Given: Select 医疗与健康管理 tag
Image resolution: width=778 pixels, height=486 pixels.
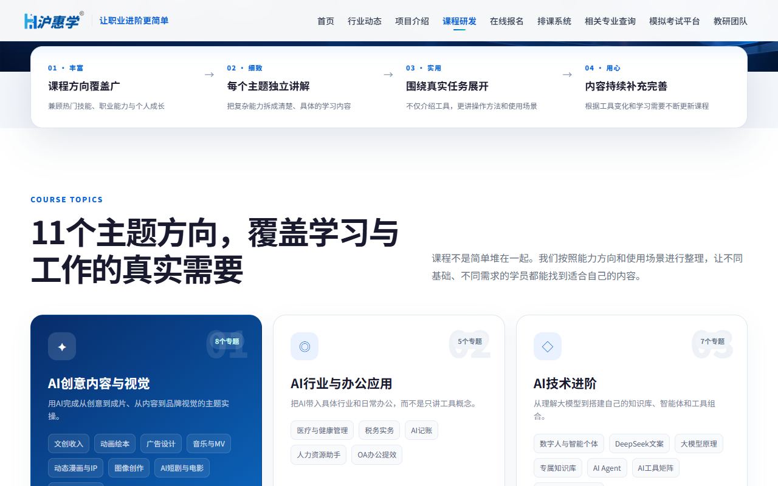Looking at the screenshot, I should 322,430.
